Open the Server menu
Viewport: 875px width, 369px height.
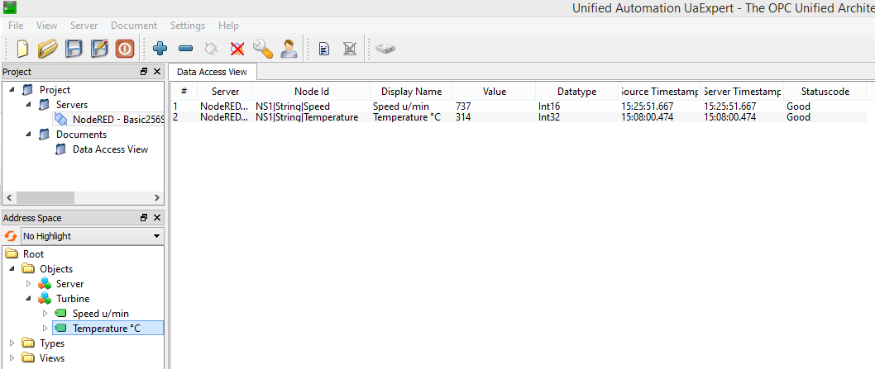pos(84,26)
